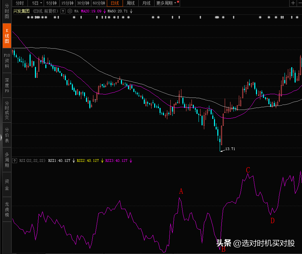Click the sidebar collapse arrow on left edge
The width and height of the screenshot is (302, 254).
click(x=1, y=137)
